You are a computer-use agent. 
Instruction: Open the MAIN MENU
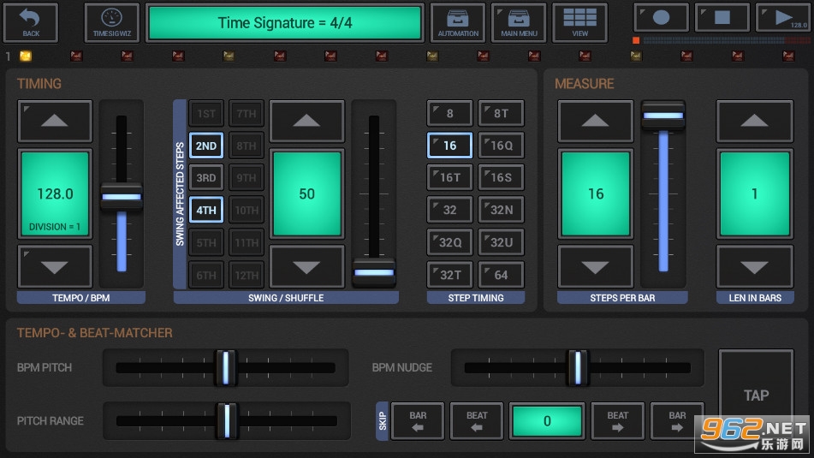click(519, 23)
